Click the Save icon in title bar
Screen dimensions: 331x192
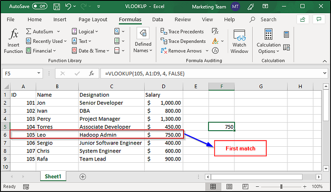pyautogui.click(x=57, y=7)
